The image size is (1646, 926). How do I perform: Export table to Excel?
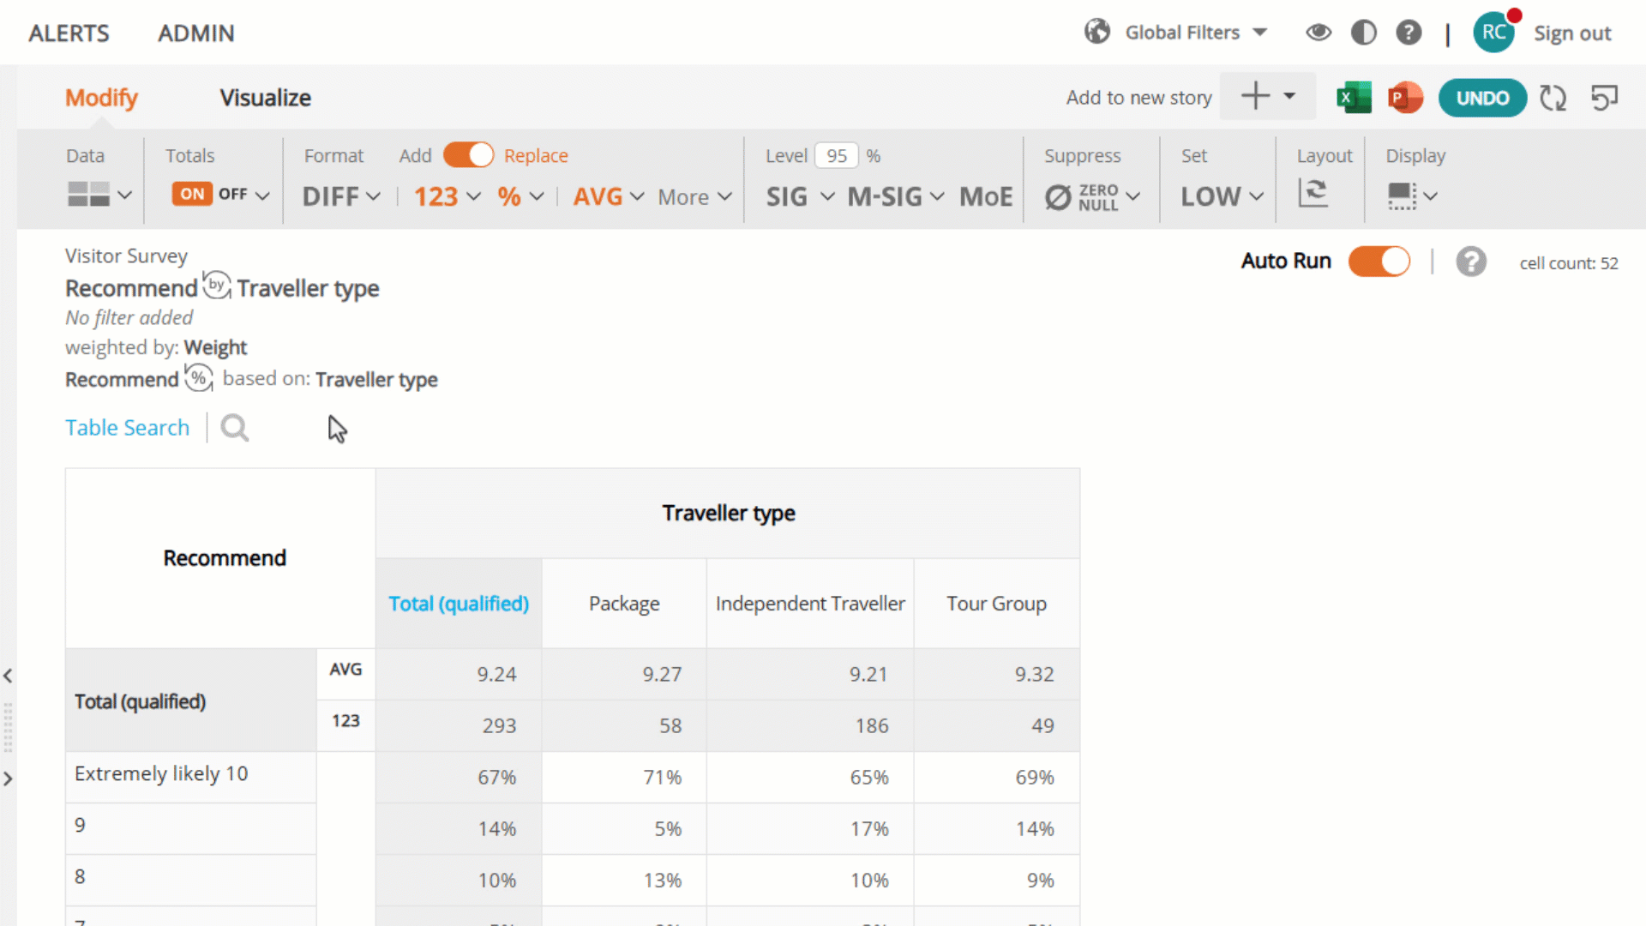coord(1354,98)
